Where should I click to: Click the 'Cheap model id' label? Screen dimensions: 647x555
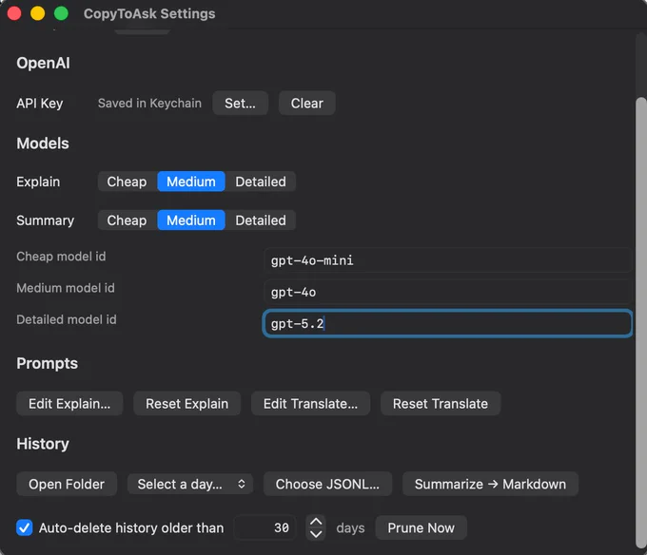[61, 257]
